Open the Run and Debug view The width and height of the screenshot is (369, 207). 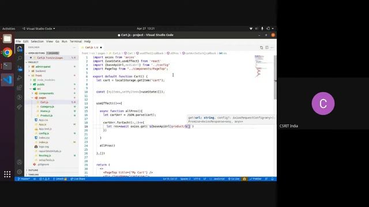20,78
